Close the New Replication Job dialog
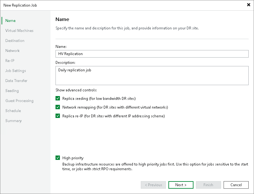 coord(248,5)
